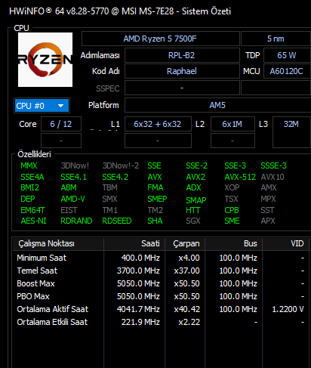Click the Ryzen logo image
The width and height of the screenshot is (311, 368).
point(45,60)
